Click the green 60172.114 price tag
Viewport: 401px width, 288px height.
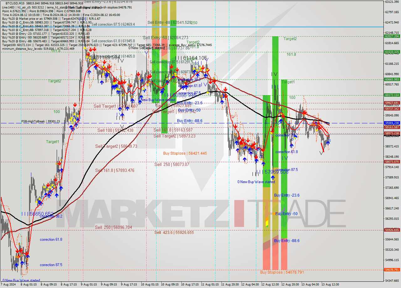click(x=392, y=95)
